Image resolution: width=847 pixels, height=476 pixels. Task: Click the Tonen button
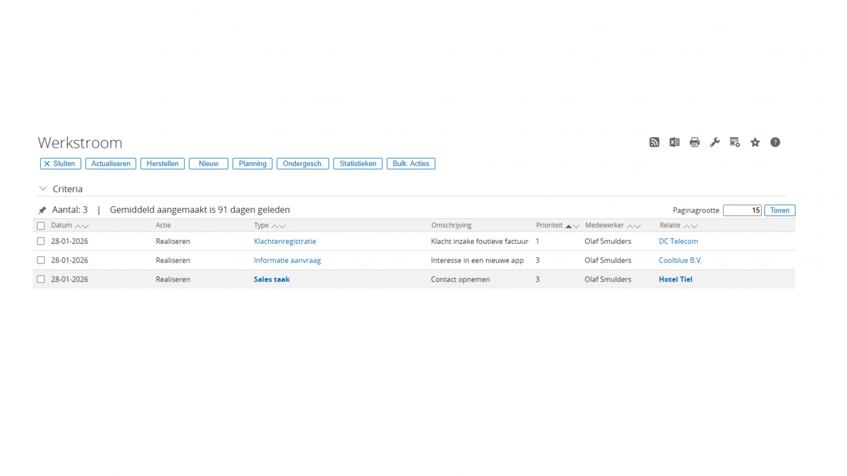pos(779,211)
